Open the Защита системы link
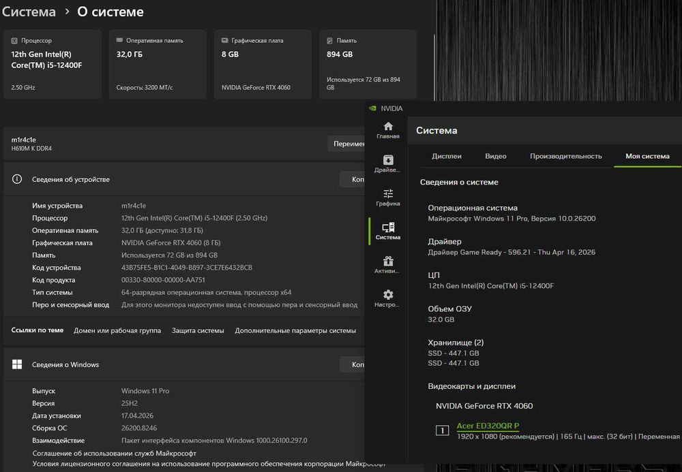Image resolution: width=682 pixels, height=472 pixels. [x=198, y=330]
